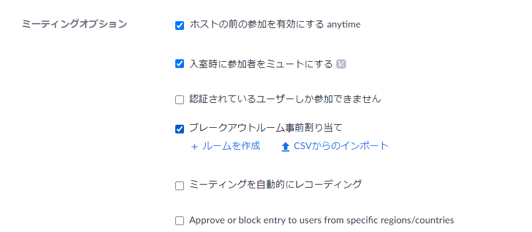Enable ミーティングを自動的にレコーディング checkbox
532x232 pixels.
(180, 186)
